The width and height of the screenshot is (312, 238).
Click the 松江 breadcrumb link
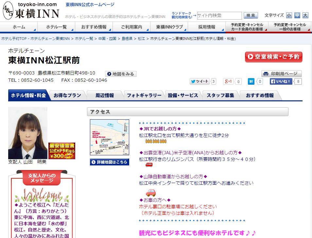(x=141, y=39)
